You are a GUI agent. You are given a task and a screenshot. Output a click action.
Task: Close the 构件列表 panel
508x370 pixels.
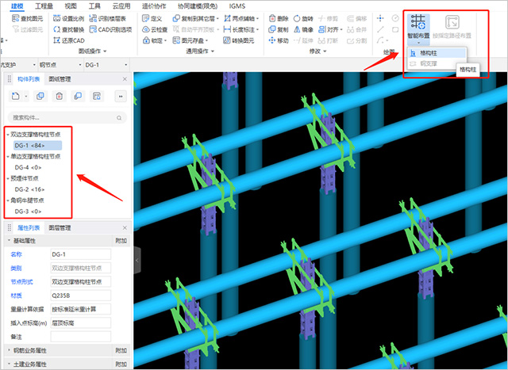[x=125, y=79]
